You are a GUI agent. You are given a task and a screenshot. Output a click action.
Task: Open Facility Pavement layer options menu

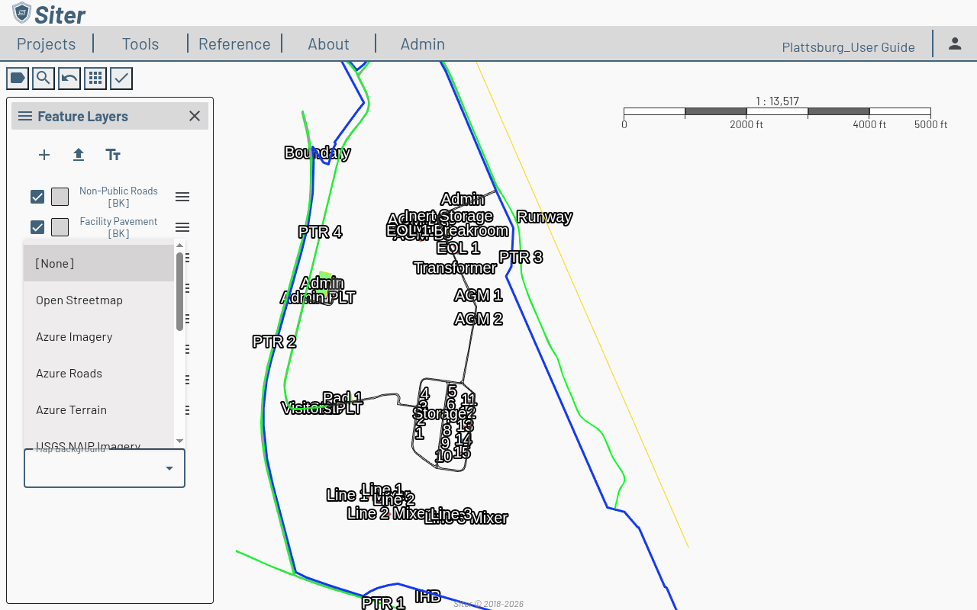tap(182, 227)
